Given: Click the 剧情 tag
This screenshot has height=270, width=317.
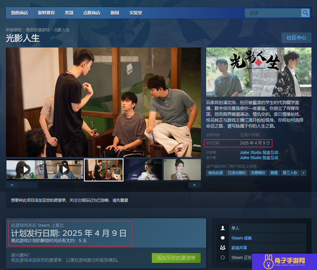Looking at the screenshot, I should pyautogui.click(x=274, y=173).
